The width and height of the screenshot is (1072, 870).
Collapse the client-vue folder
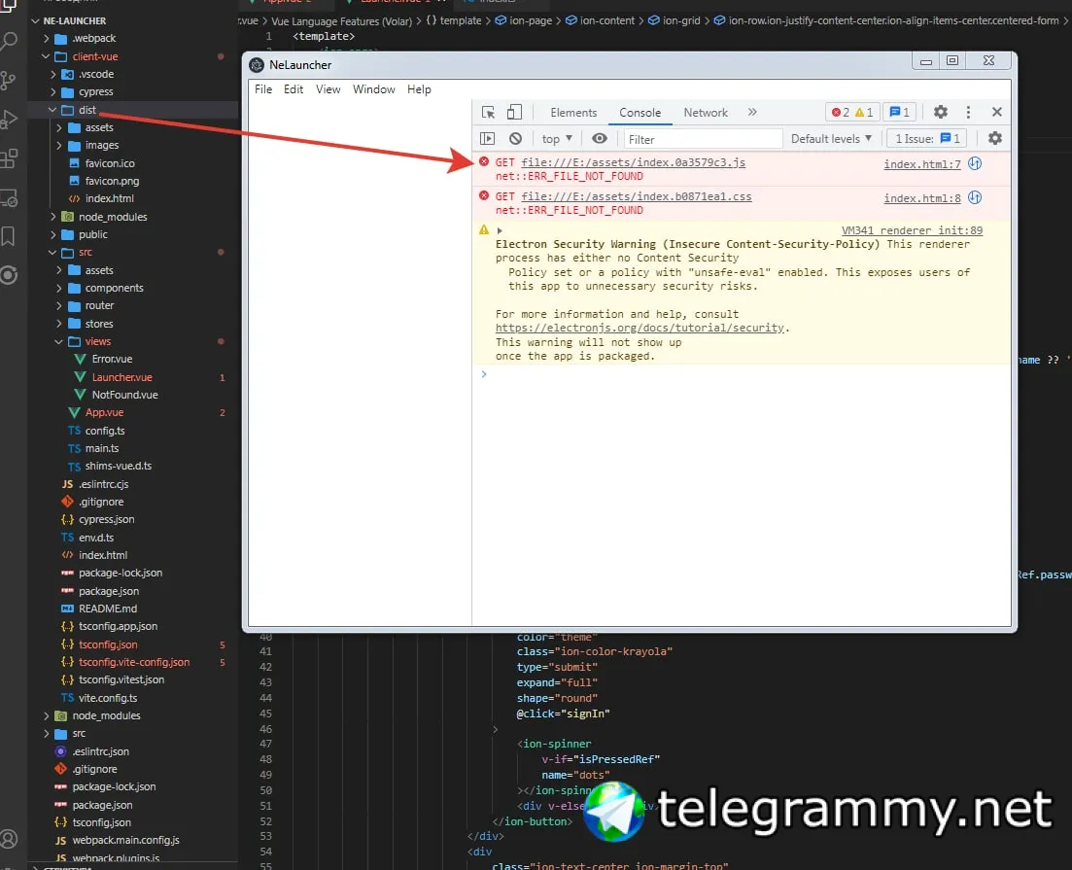pyautogui.click(x=46, y=56)
